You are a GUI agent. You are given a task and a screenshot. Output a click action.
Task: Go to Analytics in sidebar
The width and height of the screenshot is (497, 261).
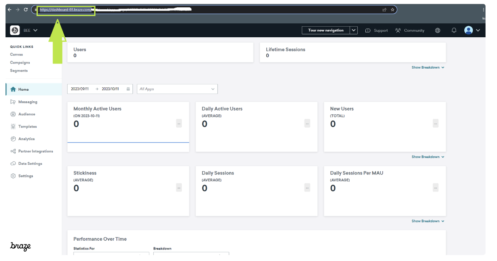pyautogui.click(x=26, y=139)
